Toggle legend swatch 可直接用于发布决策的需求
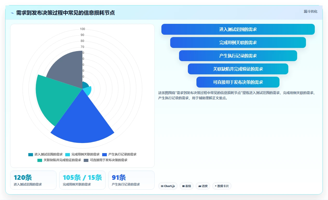 coord(86,160)
